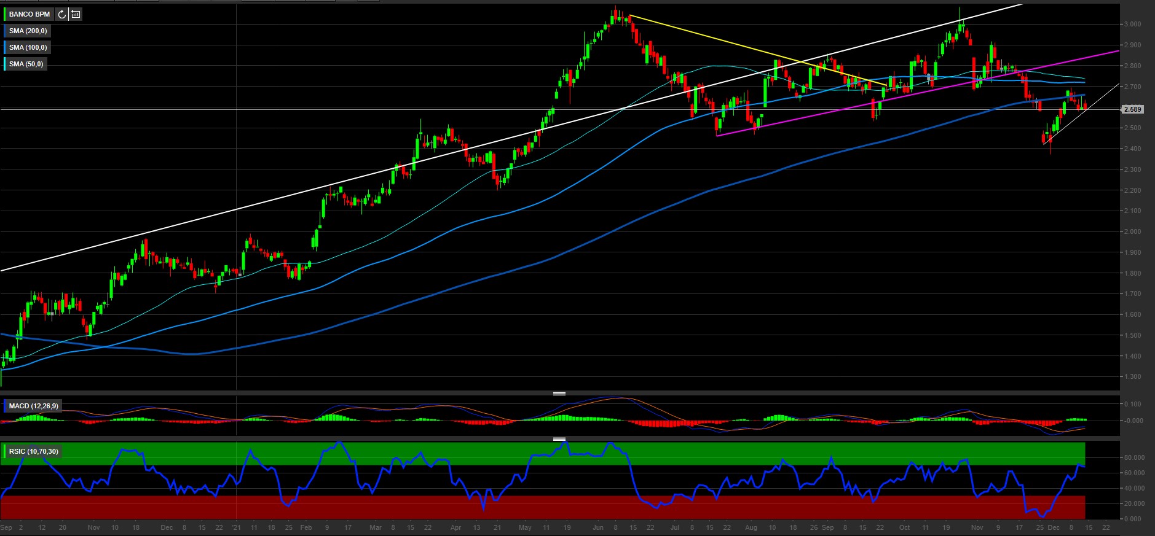Grab the resize handle above MACD panel

(x=559, y=394)
